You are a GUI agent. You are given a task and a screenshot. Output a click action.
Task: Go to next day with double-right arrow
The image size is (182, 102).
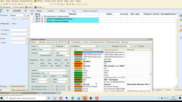tap(26, 11)
